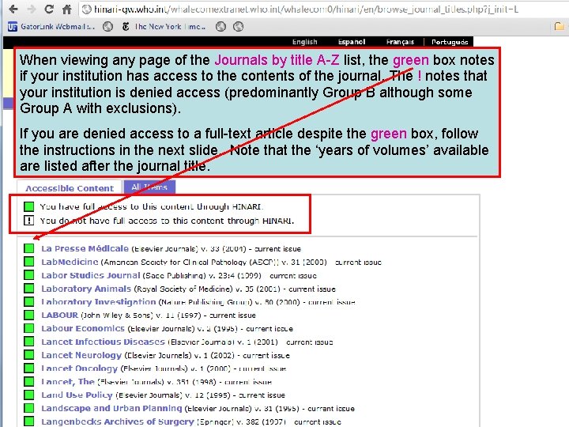
Task: Click green box beside Landscape and Urban Planning
Action: tap(28, 408)
